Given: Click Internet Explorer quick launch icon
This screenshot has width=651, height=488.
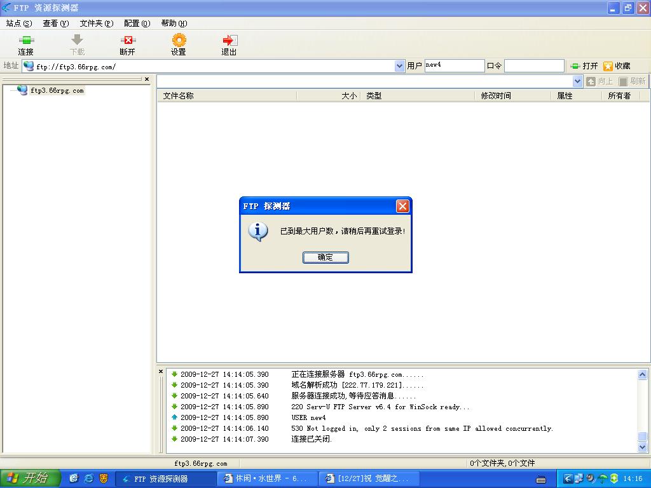Looking at the screenshot, I should pyautogui.click(x=89, y=478).
